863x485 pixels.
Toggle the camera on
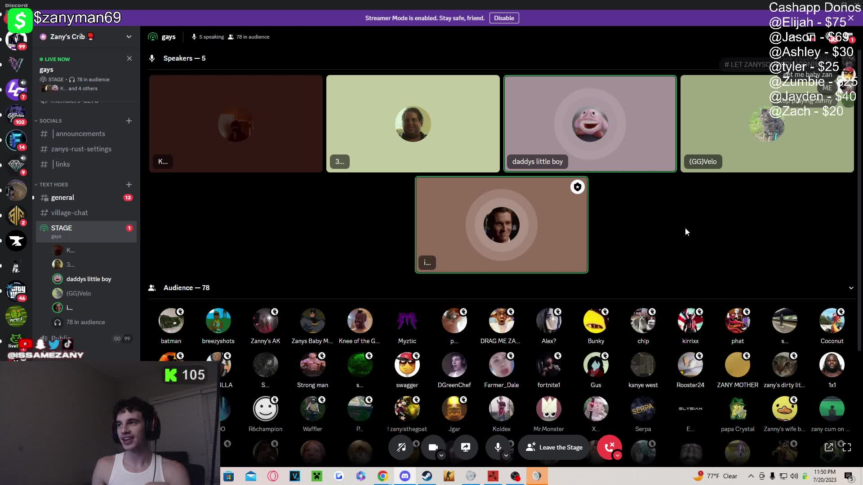(x=433, y=447)
